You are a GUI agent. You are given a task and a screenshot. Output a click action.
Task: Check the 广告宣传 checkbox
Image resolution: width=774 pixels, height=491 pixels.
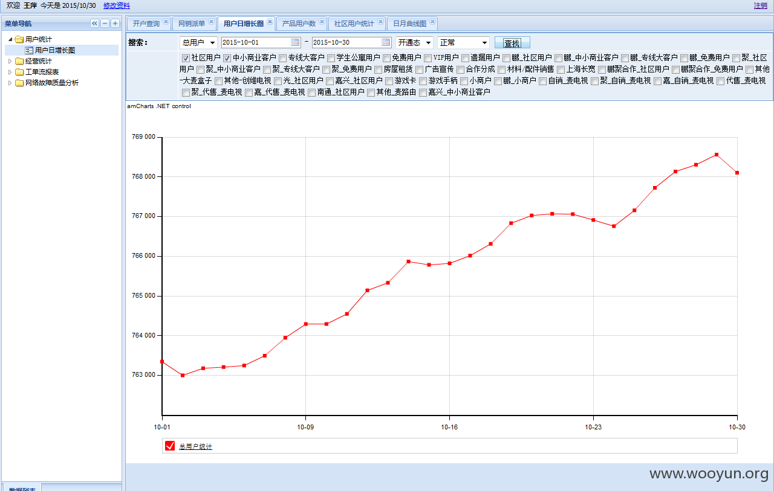tap(420, 69)
